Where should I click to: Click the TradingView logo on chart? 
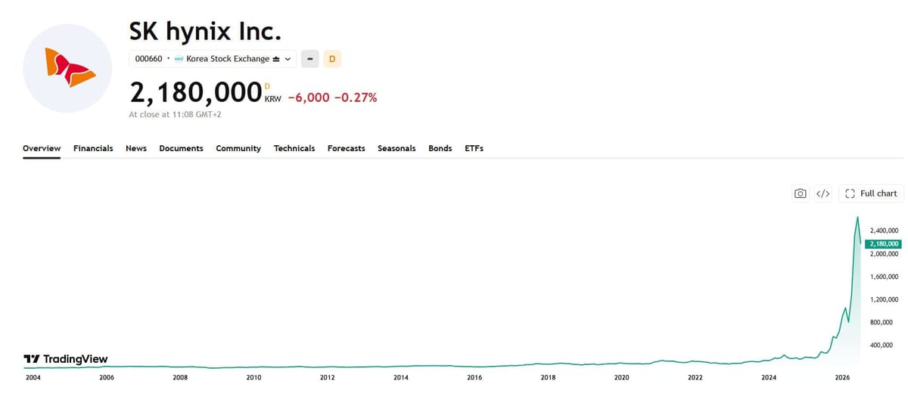(66, 359)
